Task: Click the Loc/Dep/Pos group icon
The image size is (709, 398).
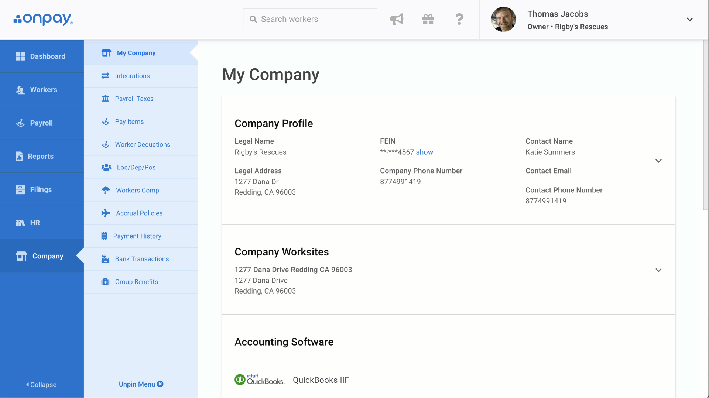Action: click(x=106, y=167)
